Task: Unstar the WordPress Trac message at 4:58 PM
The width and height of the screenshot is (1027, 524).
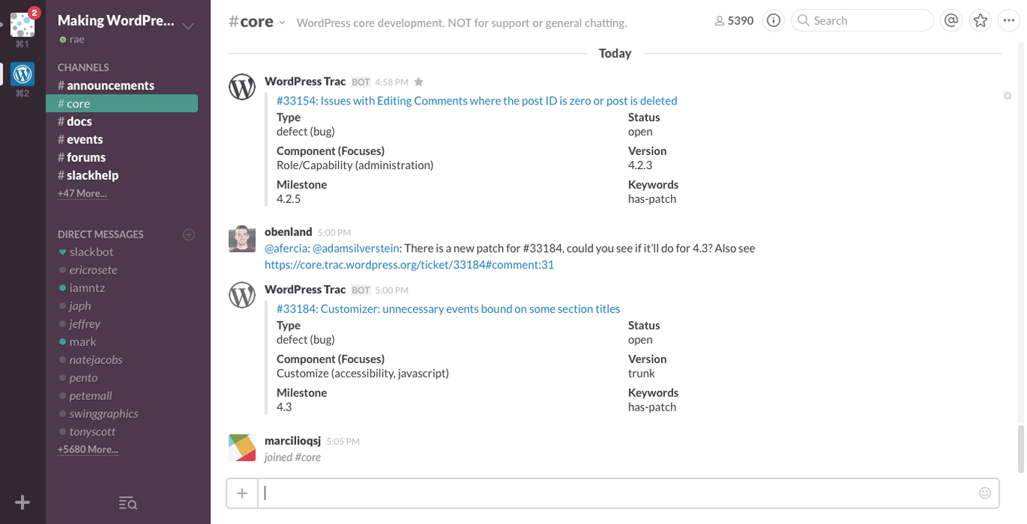Action: (x=419, y=82)
